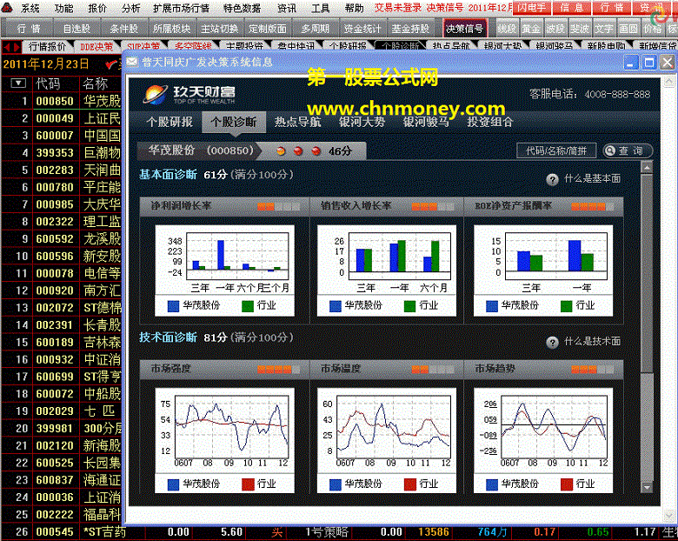678x541 pixels.
Task: Open the 什么是基本面 help link
Action: tap(592, 179)
